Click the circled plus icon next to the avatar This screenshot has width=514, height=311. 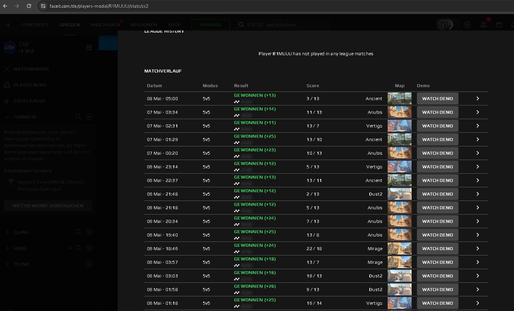pos(467,24)
